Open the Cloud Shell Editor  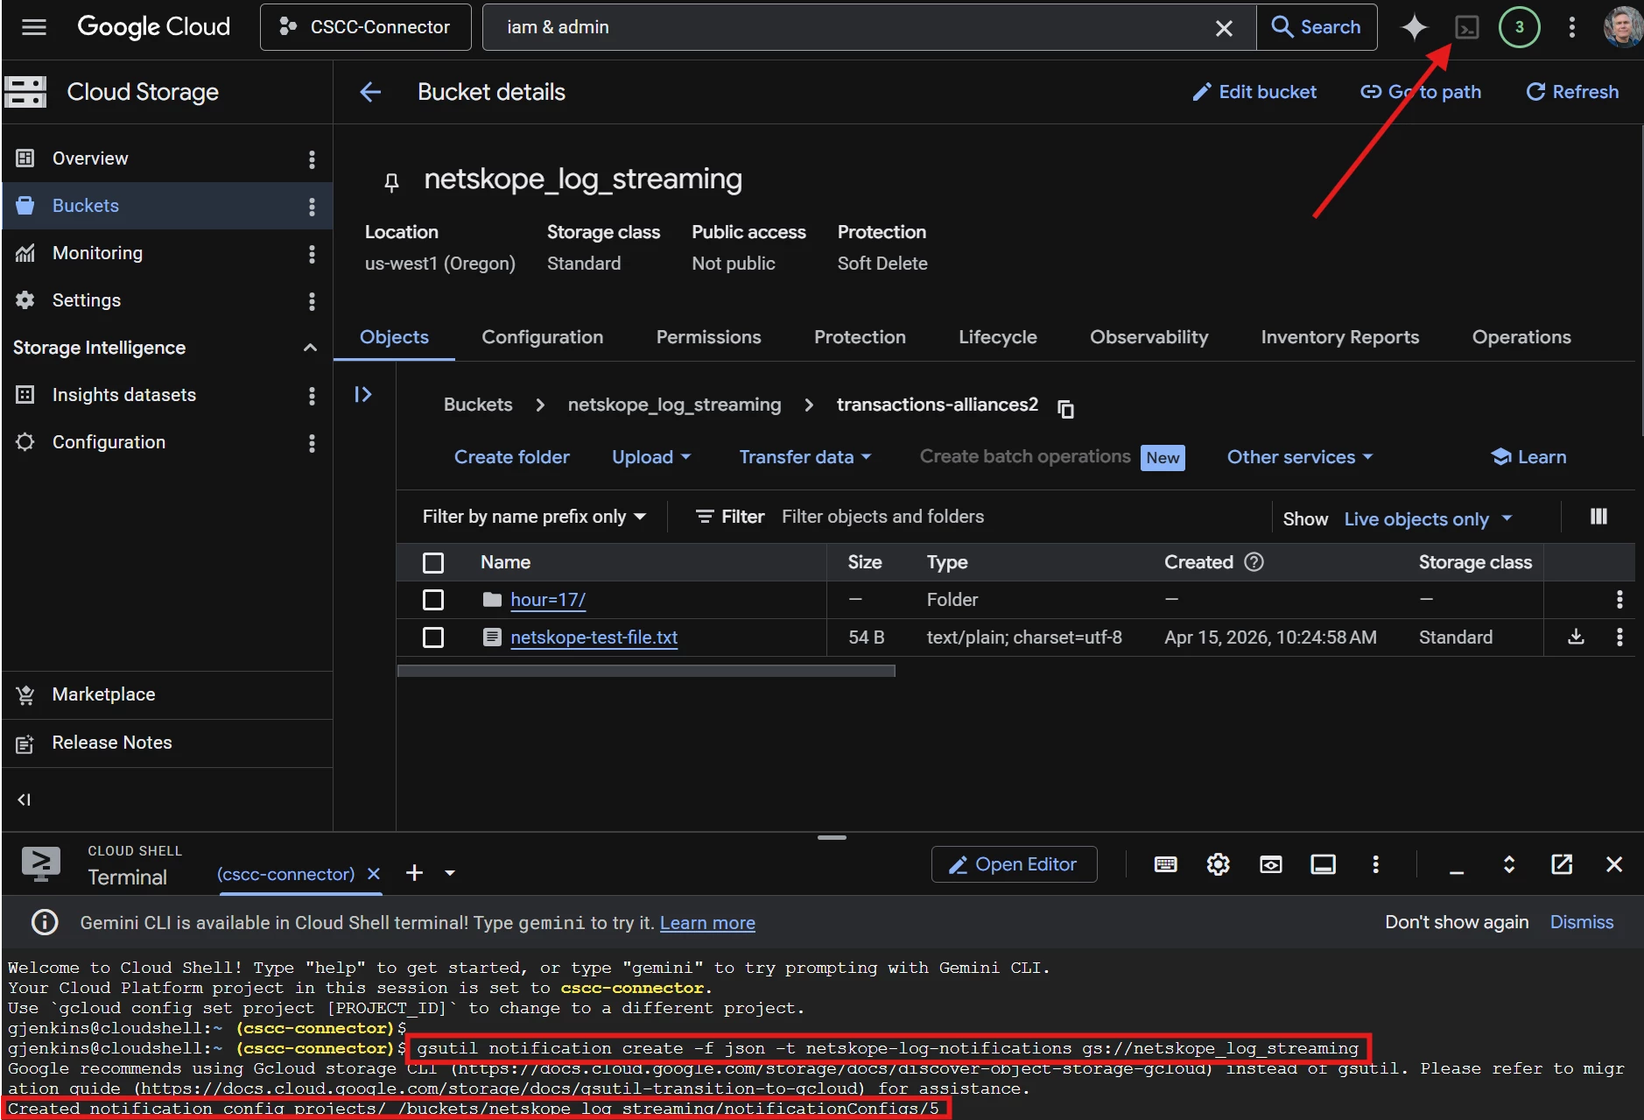(1014, 864)
